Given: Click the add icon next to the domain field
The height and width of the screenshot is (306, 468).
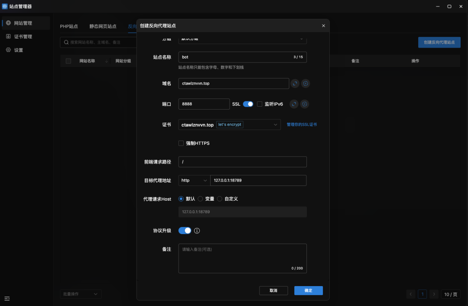Looking at the screenshot, I should [x=305, y=83].
